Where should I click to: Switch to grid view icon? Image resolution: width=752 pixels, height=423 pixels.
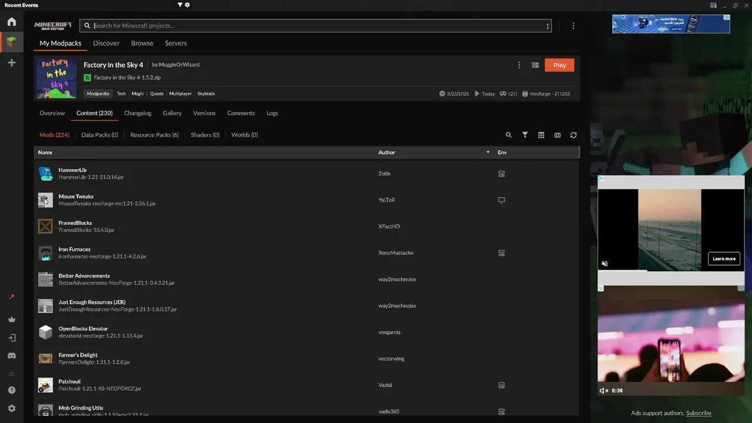click(541, 135)
